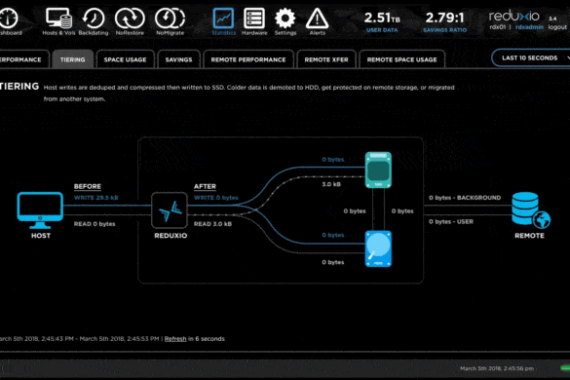The height and width of the screenshot is (380, 570).
Task: Click the 3.0 kB SSD read value
Action: click(x=331, y=184)
